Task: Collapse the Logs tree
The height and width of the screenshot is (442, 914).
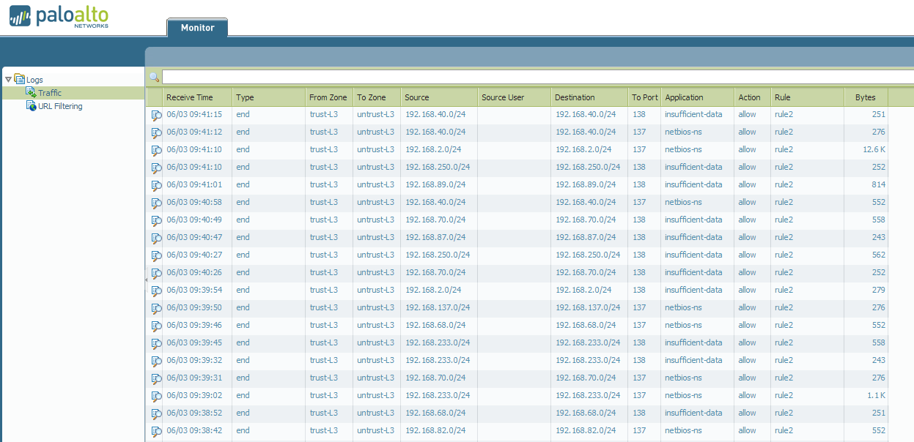Action: click(x=8, y=79)
